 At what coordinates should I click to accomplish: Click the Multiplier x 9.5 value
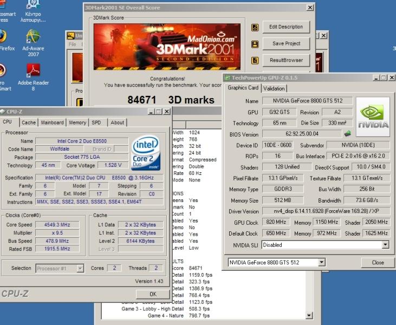[57, 233]
